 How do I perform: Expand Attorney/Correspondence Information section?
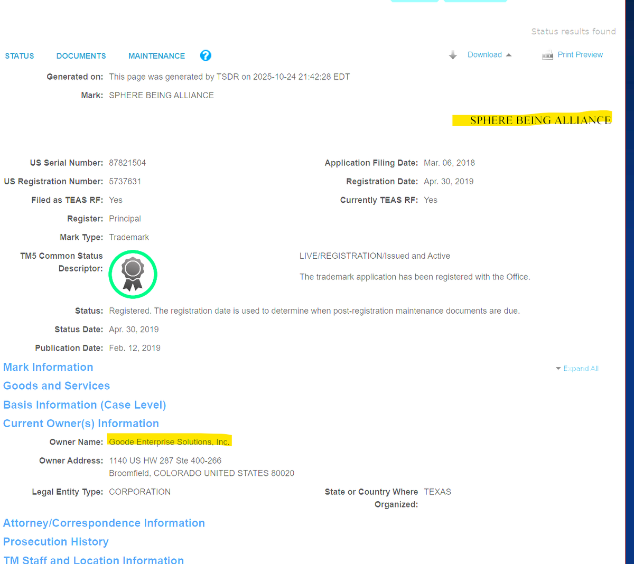(104, 523)
